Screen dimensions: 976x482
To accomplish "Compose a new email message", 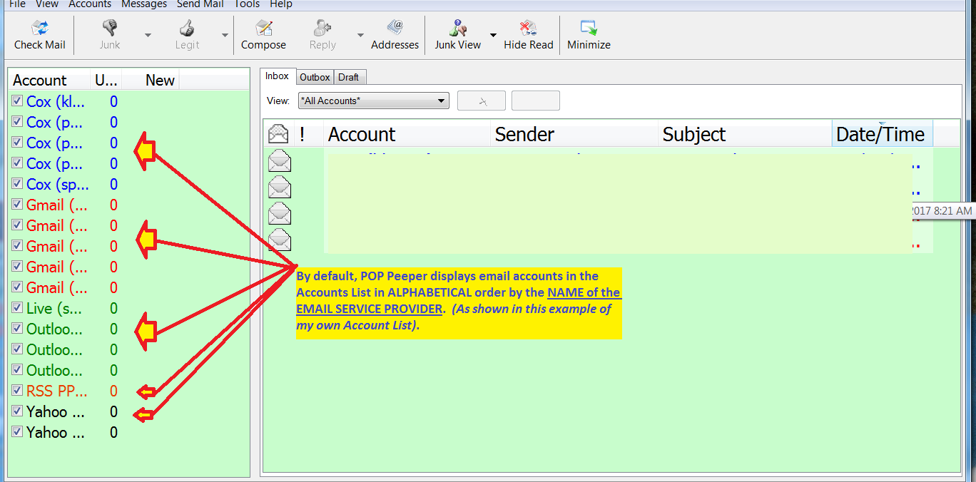I will tap(263, 35).
